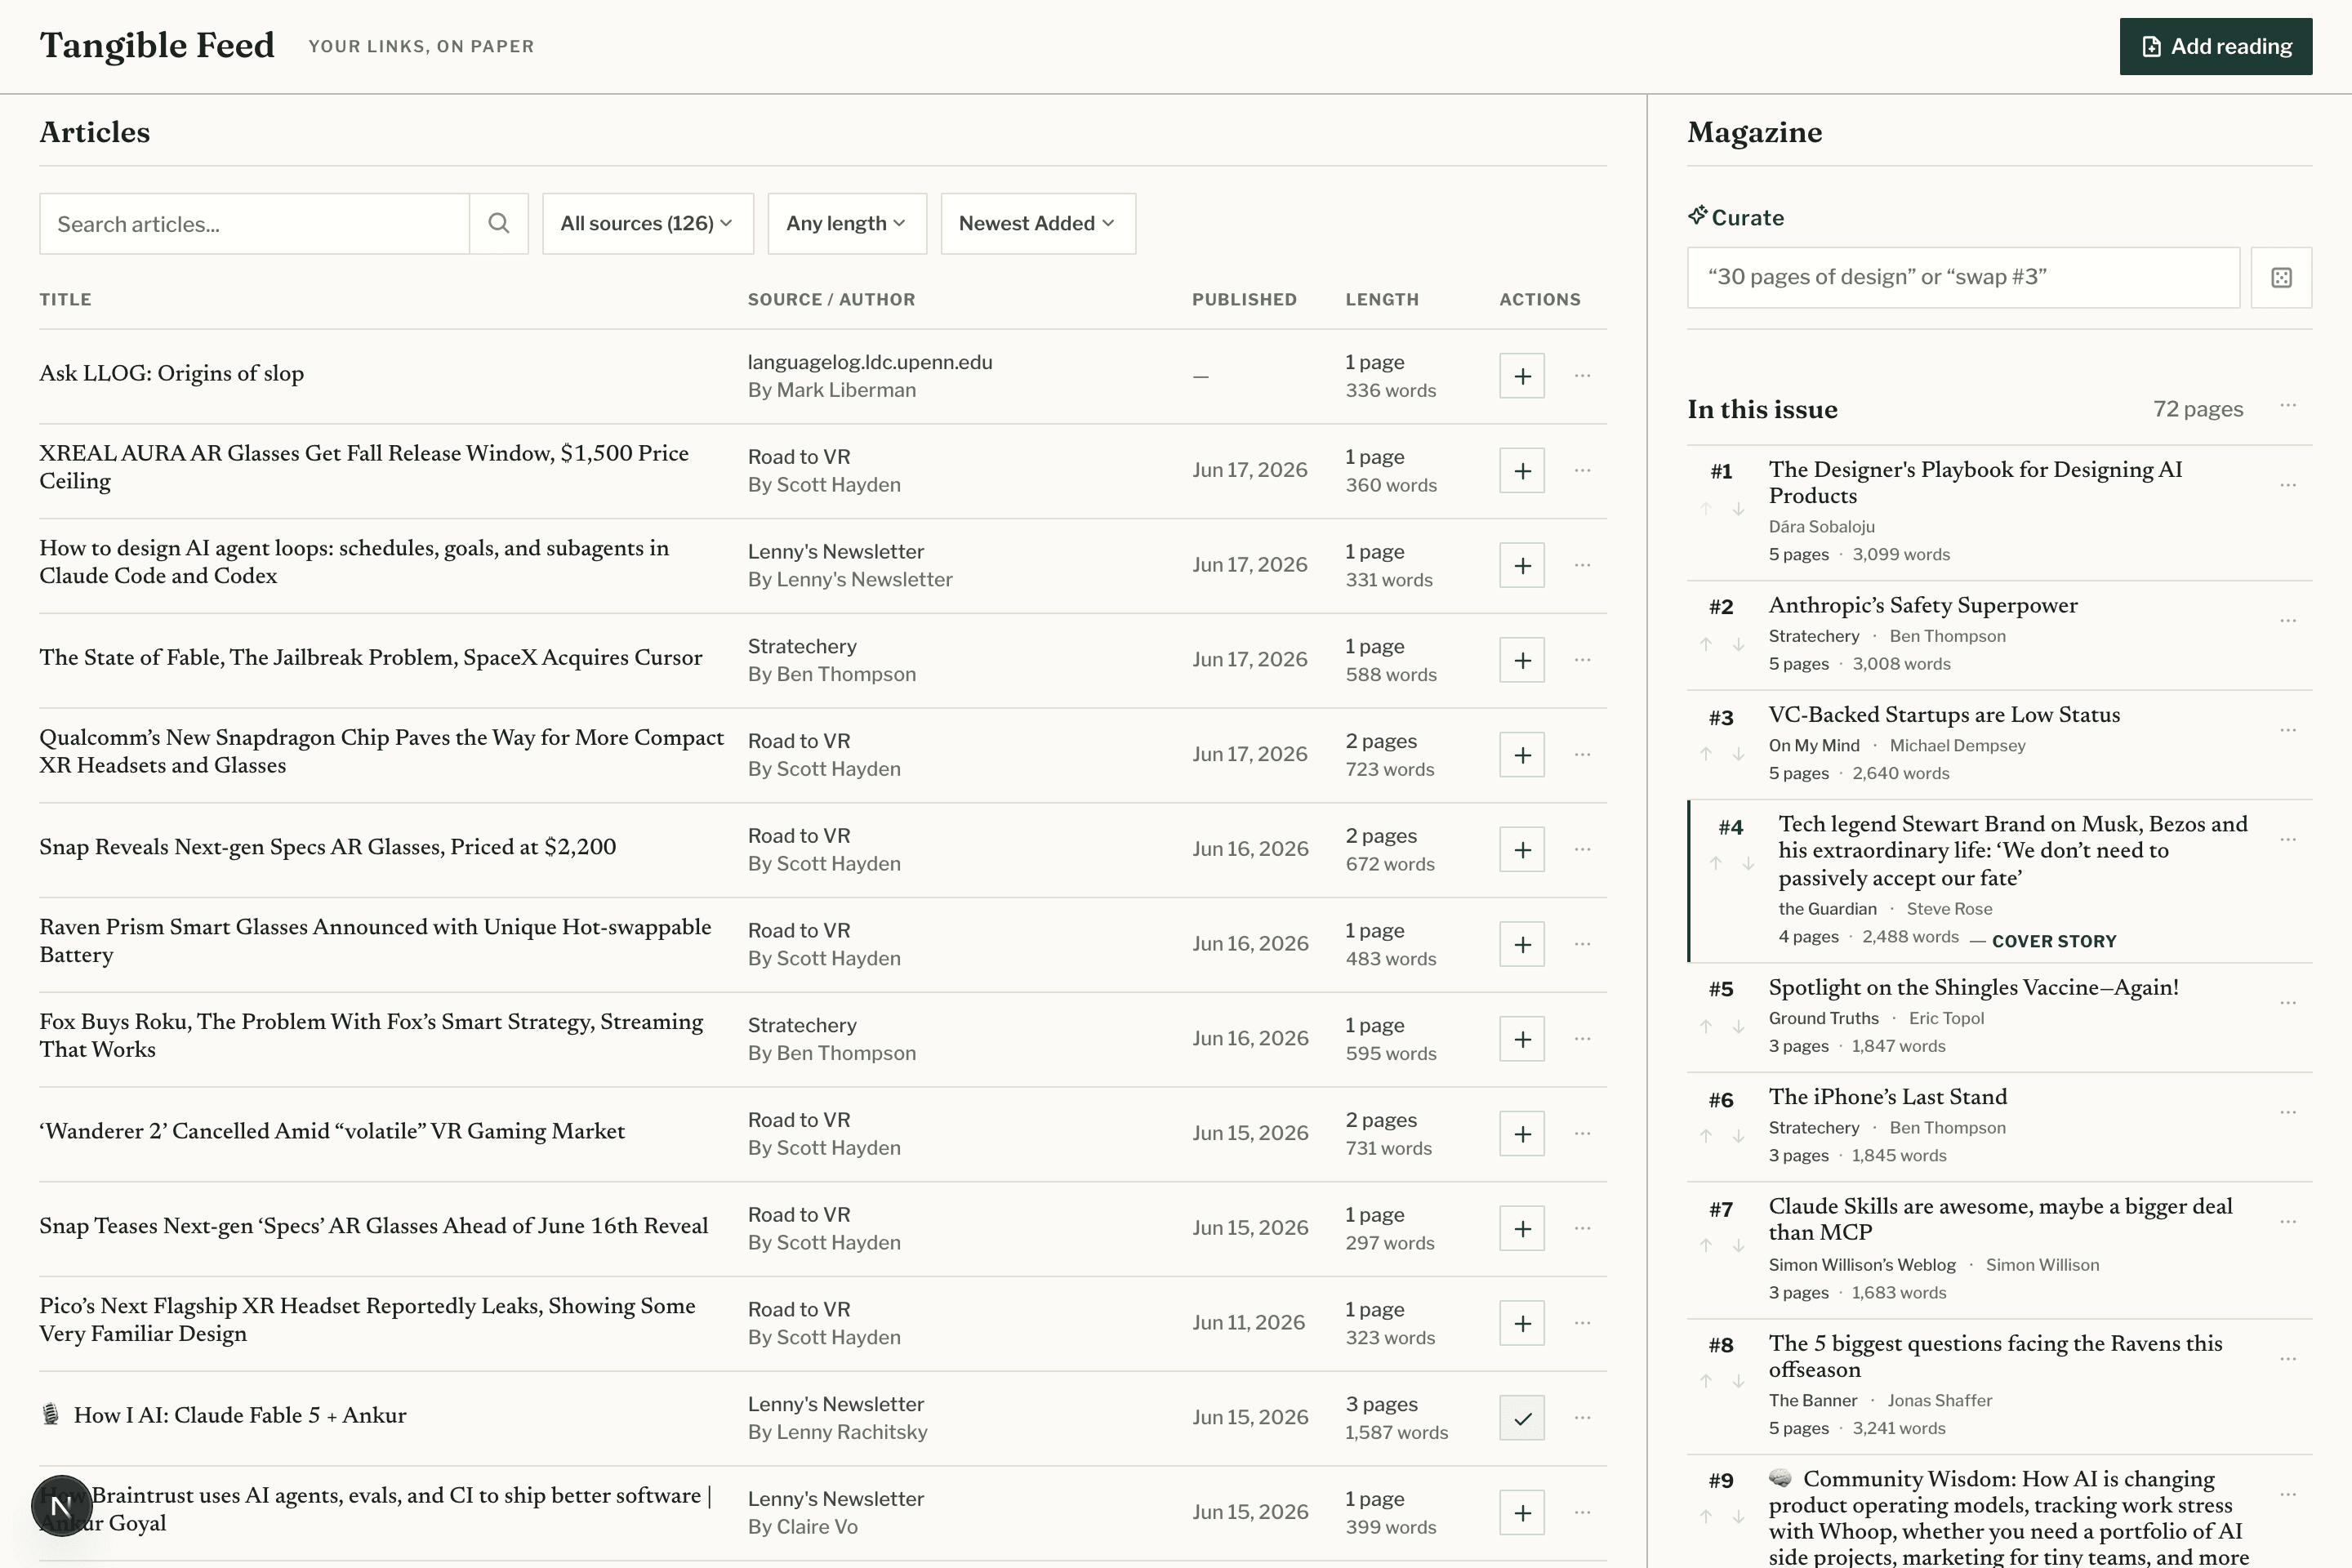Add the Braintrust AI agents article
The width and height of the screenshot is (2352, 1568).
point(1522,1513)
